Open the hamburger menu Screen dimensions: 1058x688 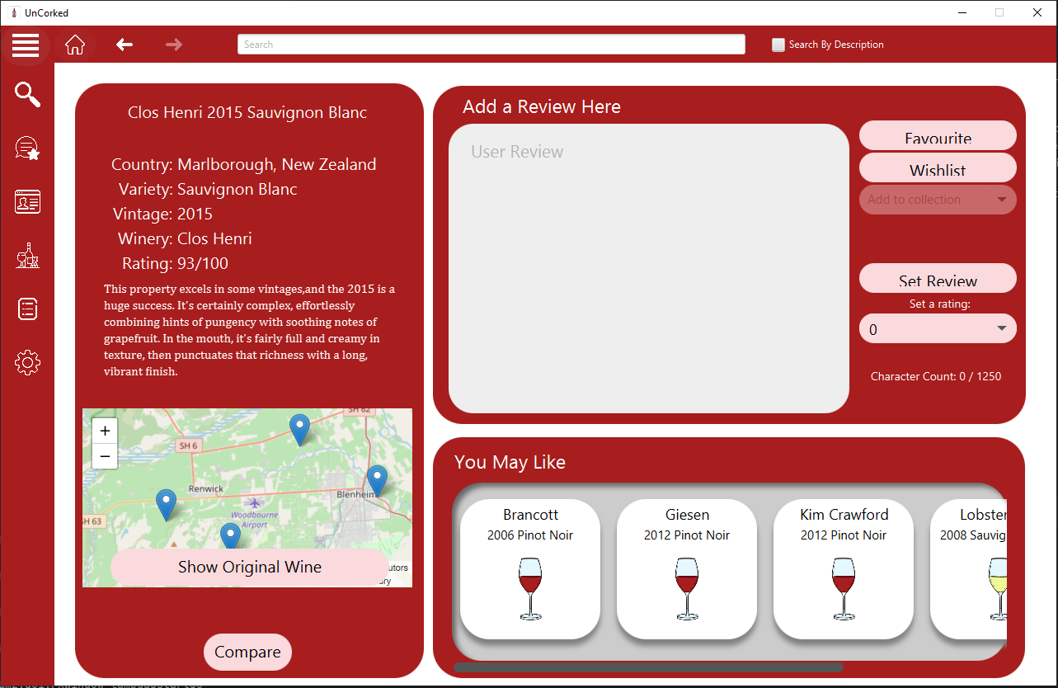click(26, 45)
